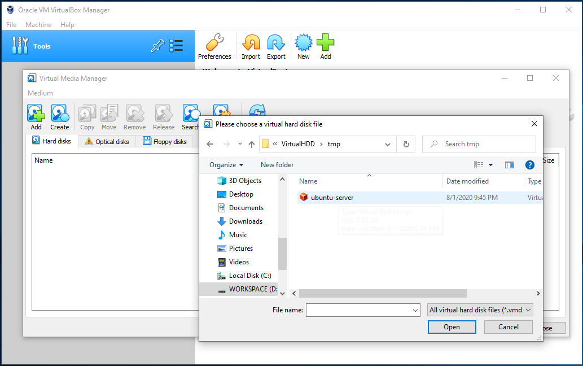This screenshot has width=583, height=366.
Task: Select Music in navigation pane
Action: click(x=233, y=235)
